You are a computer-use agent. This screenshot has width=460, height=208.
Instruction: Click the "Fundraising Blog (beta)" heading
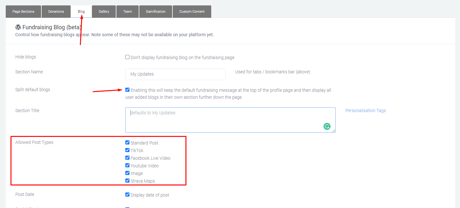click(x=52, y=27)
